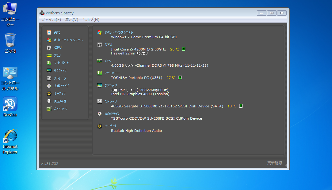Select the マザーボード icon in sidebar
The image size is (332, 190).
click(49, 63)
